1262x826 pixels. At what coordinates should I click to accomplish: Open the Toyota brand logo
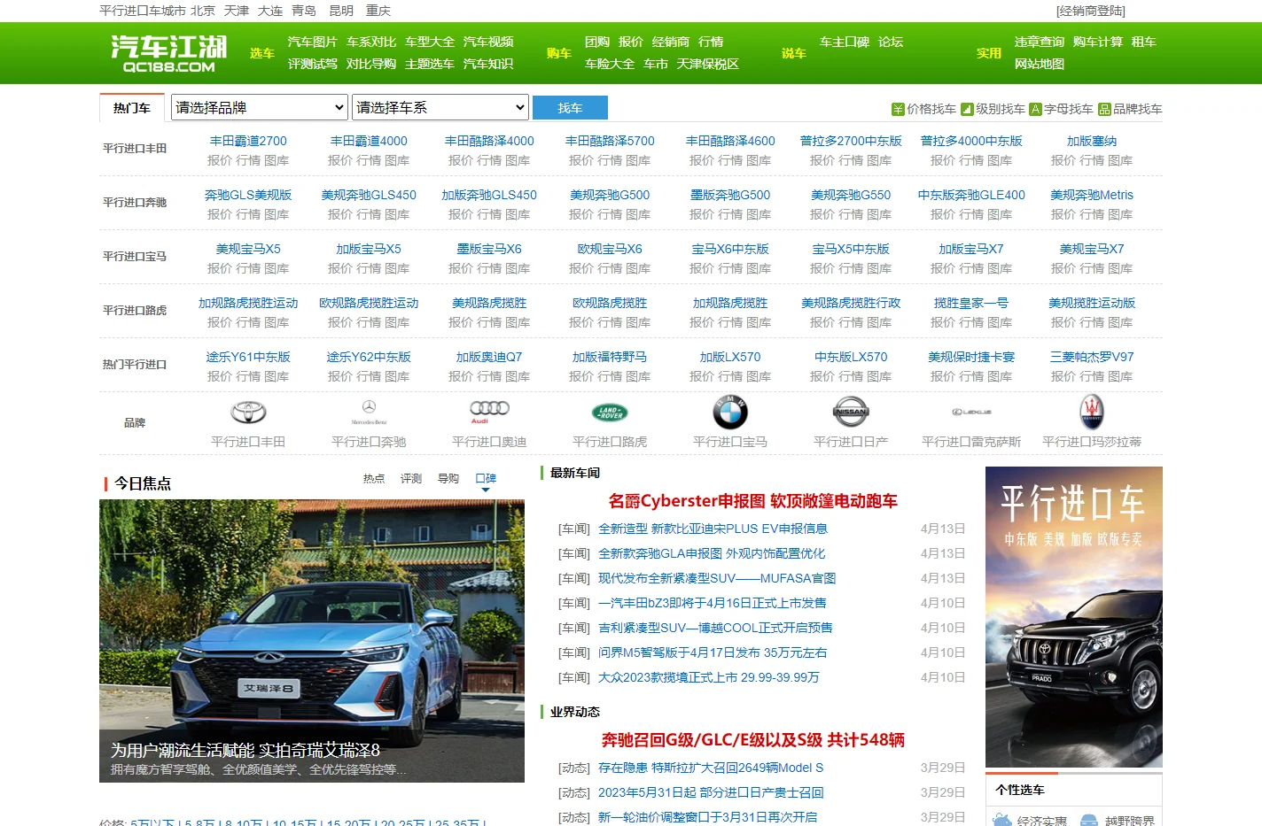click(x=248, y=412)
